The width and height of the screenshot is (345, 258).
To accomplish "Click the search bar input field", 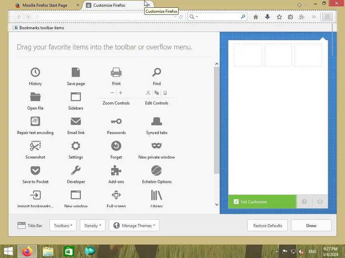I will 217,17.
